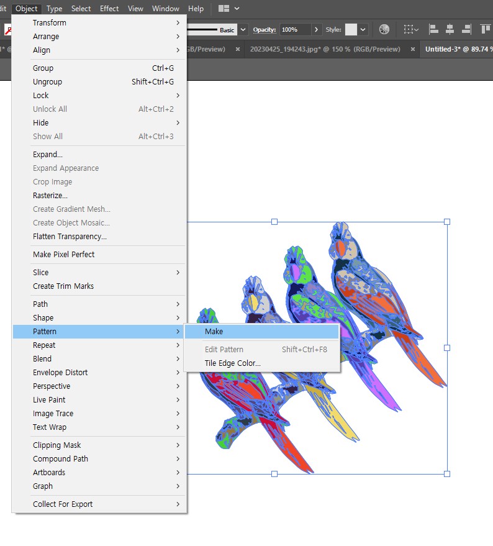This screenshot has width=493, height=546.
Task: Click the top-center selection bounding box handle
Action: [274, 222]
